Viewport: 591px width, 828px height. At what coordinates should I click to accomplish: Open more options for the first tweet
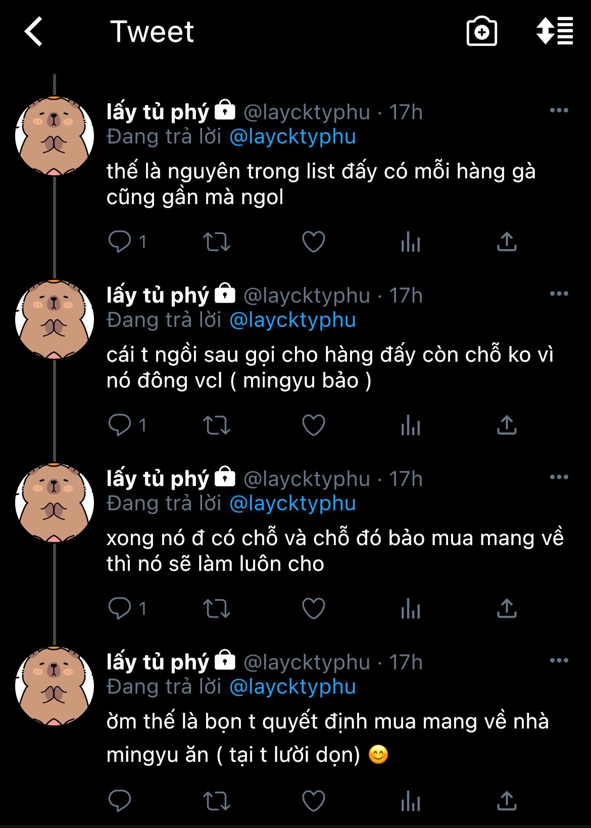[559, 111]
